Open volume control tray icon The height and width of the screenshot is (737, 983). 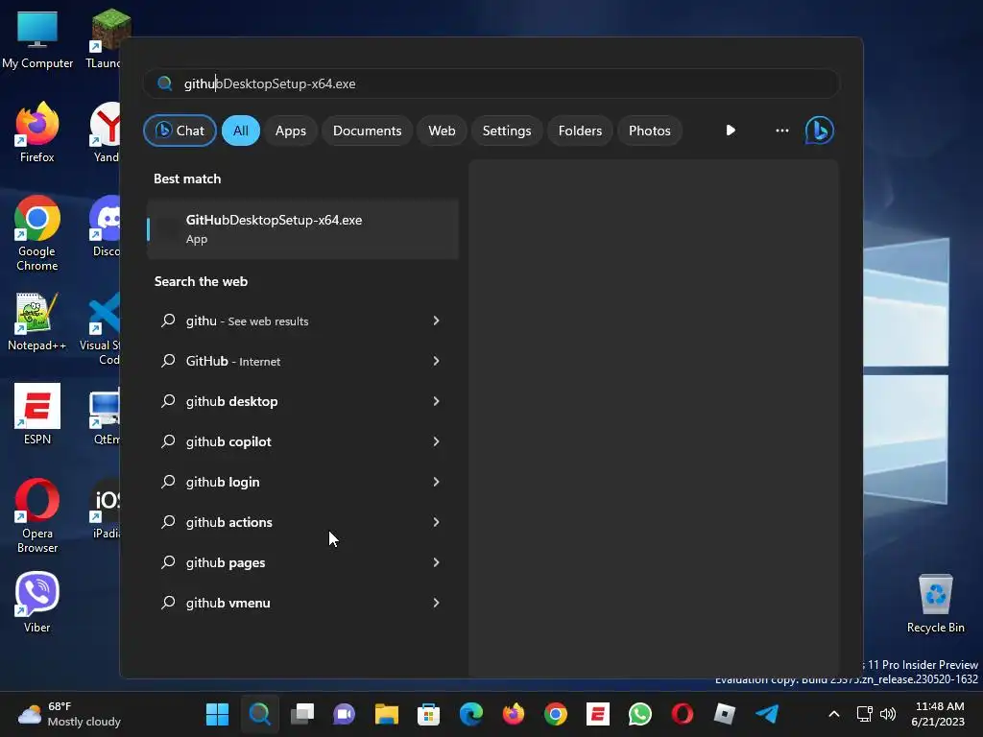coord(888,714)
